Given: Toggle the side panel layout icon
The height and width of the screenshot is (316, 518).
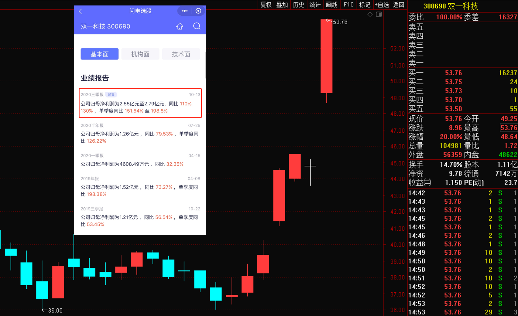Looking at the screenshot, I should tap(379, 14).
